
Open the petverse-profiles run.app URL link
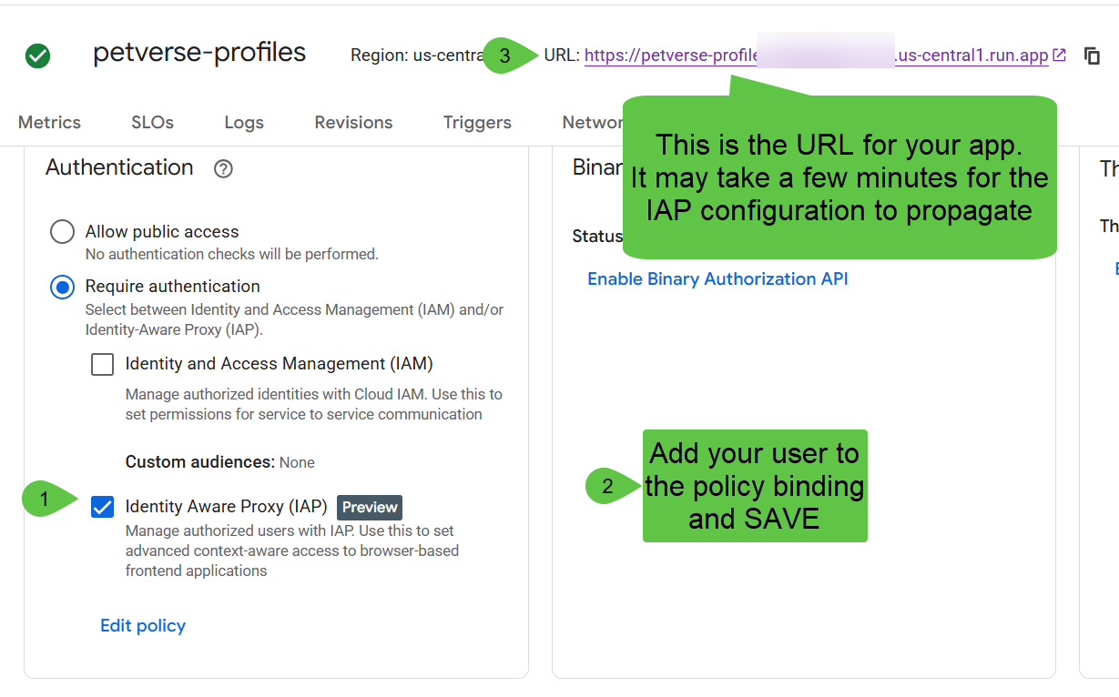[x=817, y=56]
